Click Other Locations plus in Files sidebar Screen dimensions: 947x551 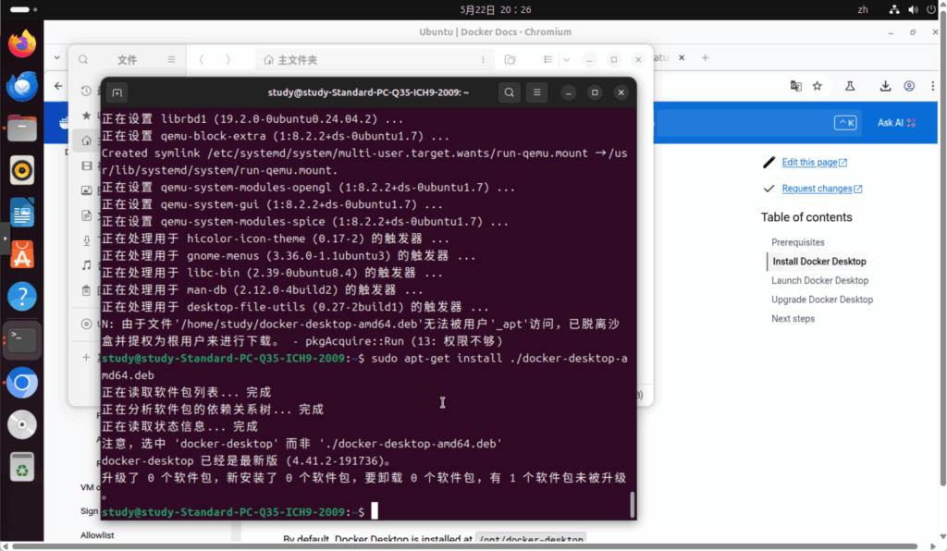86,357
